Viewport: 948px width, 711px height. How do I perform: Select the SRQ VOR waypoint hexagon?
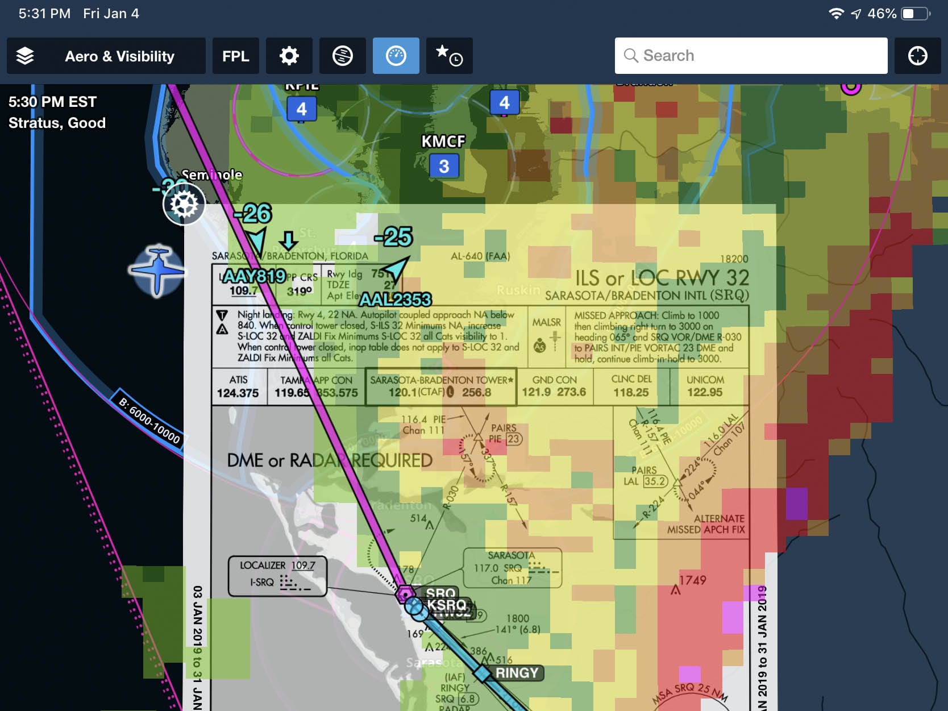click(x=405, y=594)
